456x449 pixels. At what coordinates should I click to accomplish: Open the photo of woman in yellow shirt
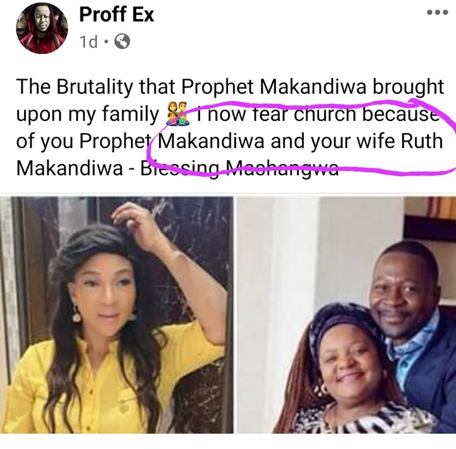[x=117, y=315]
